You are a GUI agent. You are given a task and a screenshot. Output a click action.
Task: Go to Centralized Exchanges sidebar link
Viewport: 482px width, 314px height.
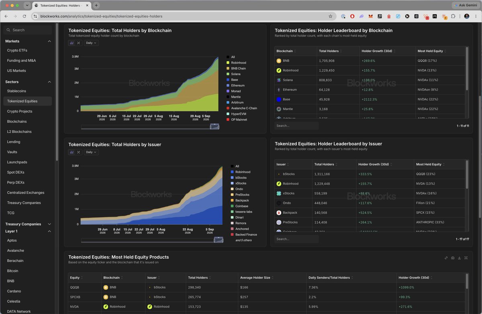click(26, 193)
